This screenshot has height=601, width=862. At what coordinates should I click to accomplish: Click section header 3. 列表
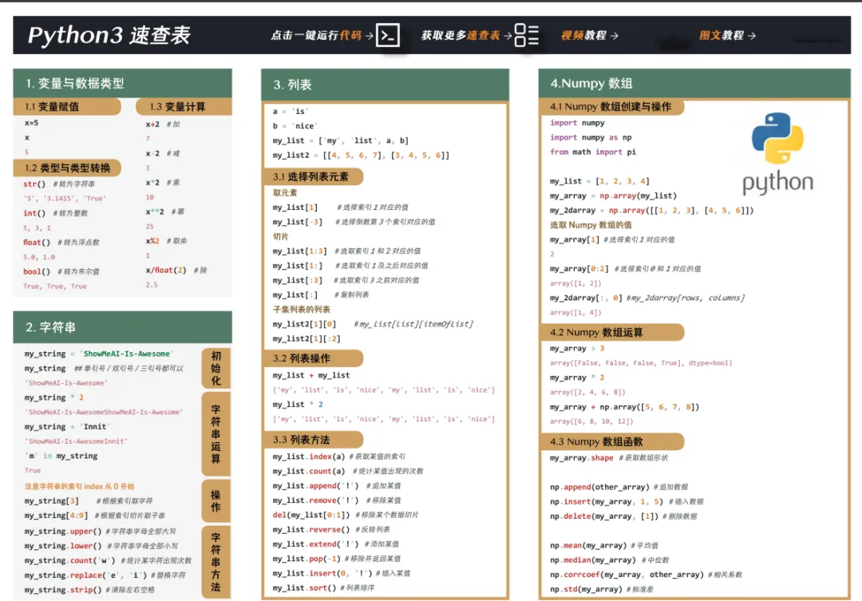tap(385, 85)
